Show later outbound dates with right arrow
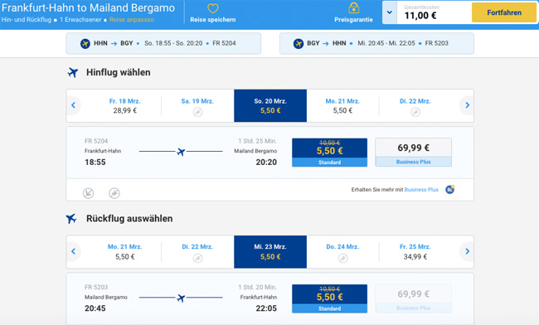539x325 pixels. 467,105
